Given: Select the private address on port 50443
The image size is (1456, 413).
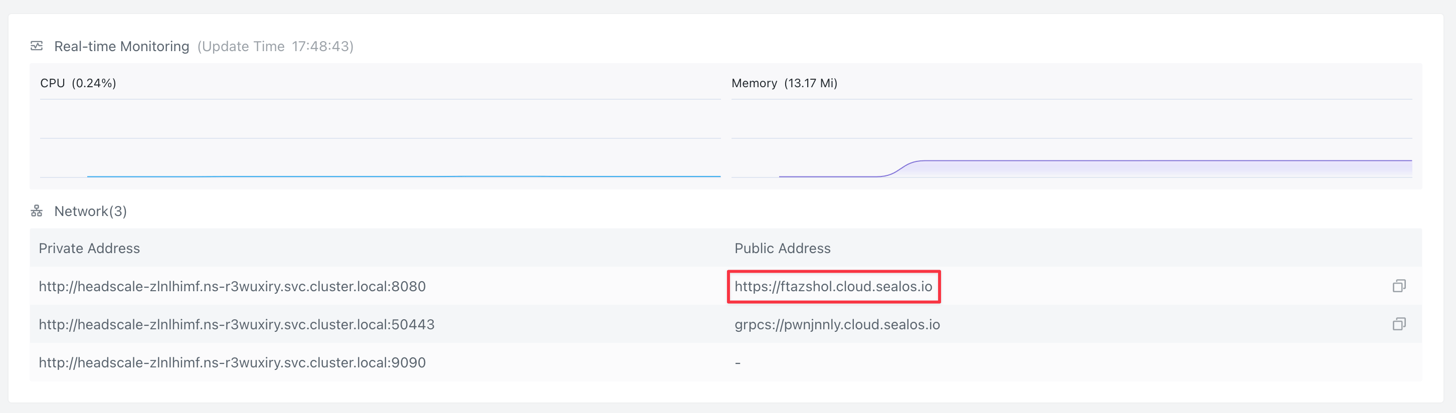Looking at the screenshot, I should [x=236, y=324].
